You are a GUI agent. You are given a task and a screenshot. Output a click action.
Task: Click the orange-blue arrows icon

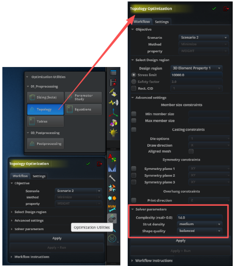click(x=112, y=198)
